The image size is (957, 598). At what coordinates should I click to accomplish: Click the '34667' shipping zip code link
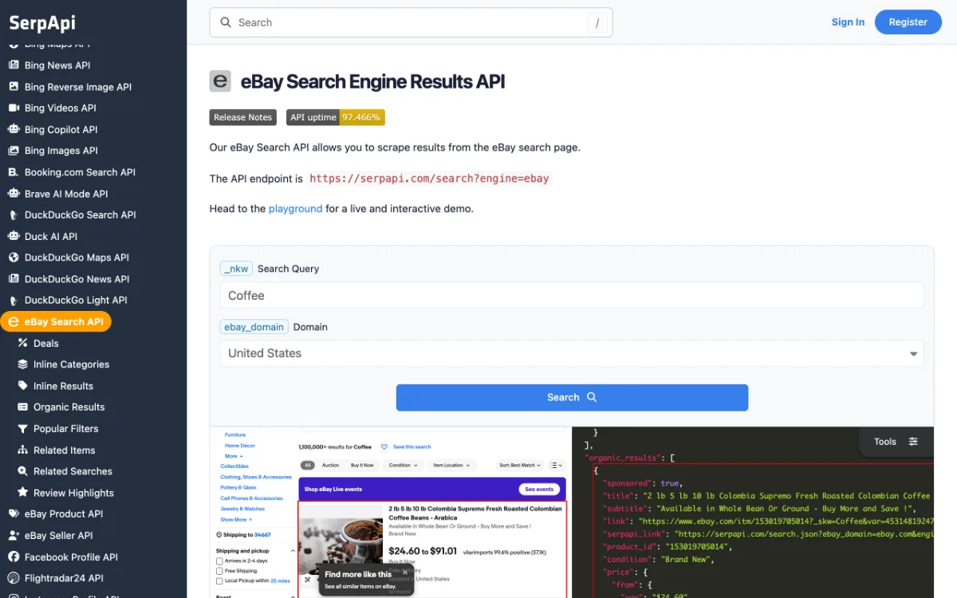tap(262, 535)
